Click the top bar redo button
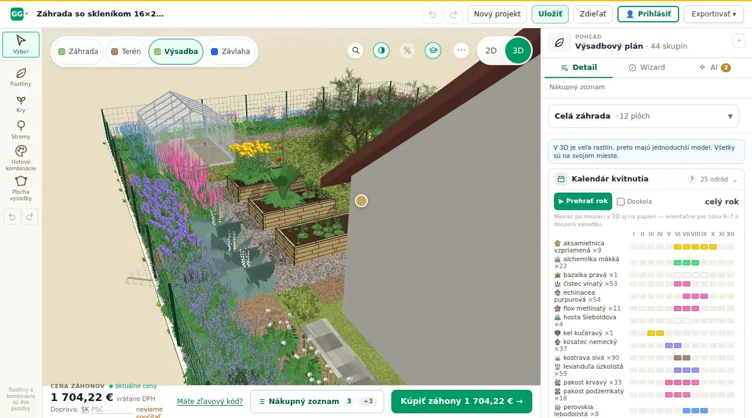Image resolution: width=752 pixels, height=418 pixels. 454,14
